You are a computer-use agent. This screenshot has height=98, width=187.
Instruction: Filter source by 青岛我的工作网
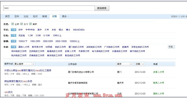click(x=72, y=56)
